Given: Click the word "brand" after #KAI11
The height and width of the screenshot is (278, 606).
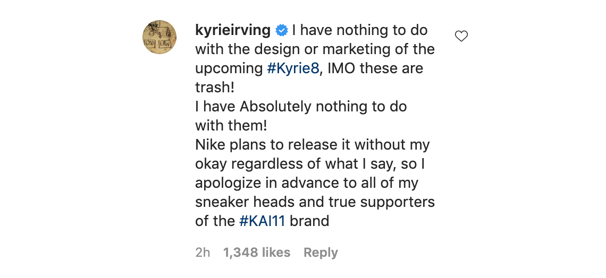Looking at the screenshot, I should 309,221.
